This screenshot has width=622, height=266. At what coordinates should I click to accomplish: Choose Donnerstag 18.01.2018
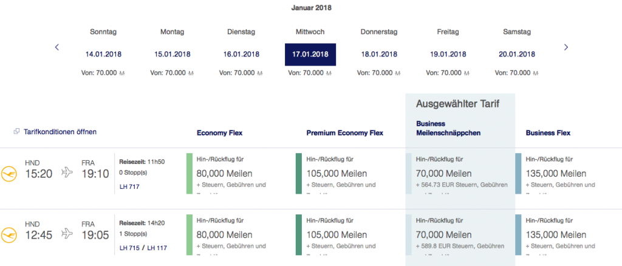[x=380, y=53]
